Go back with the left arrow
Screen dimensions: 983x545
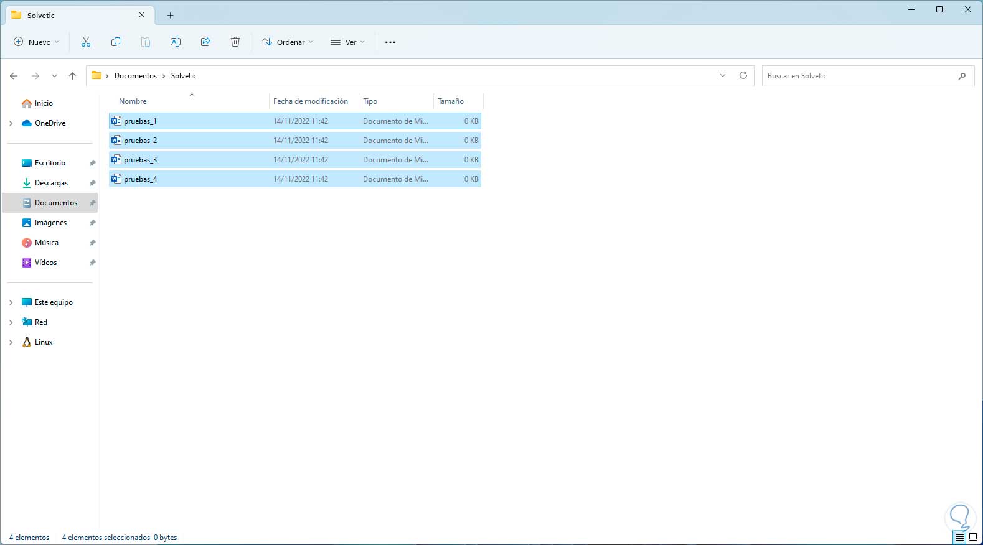tap(14, 76)
